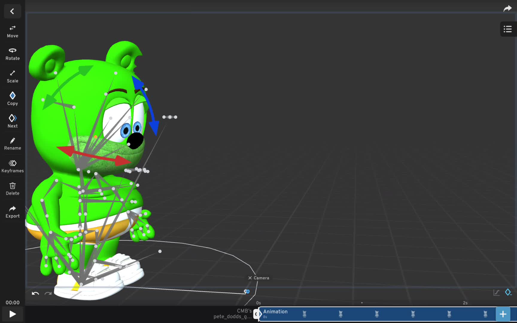Toggle the animation curve editor
Image resolution: width=517 pixels, height=323 pixels.
(x=496, y=292)
